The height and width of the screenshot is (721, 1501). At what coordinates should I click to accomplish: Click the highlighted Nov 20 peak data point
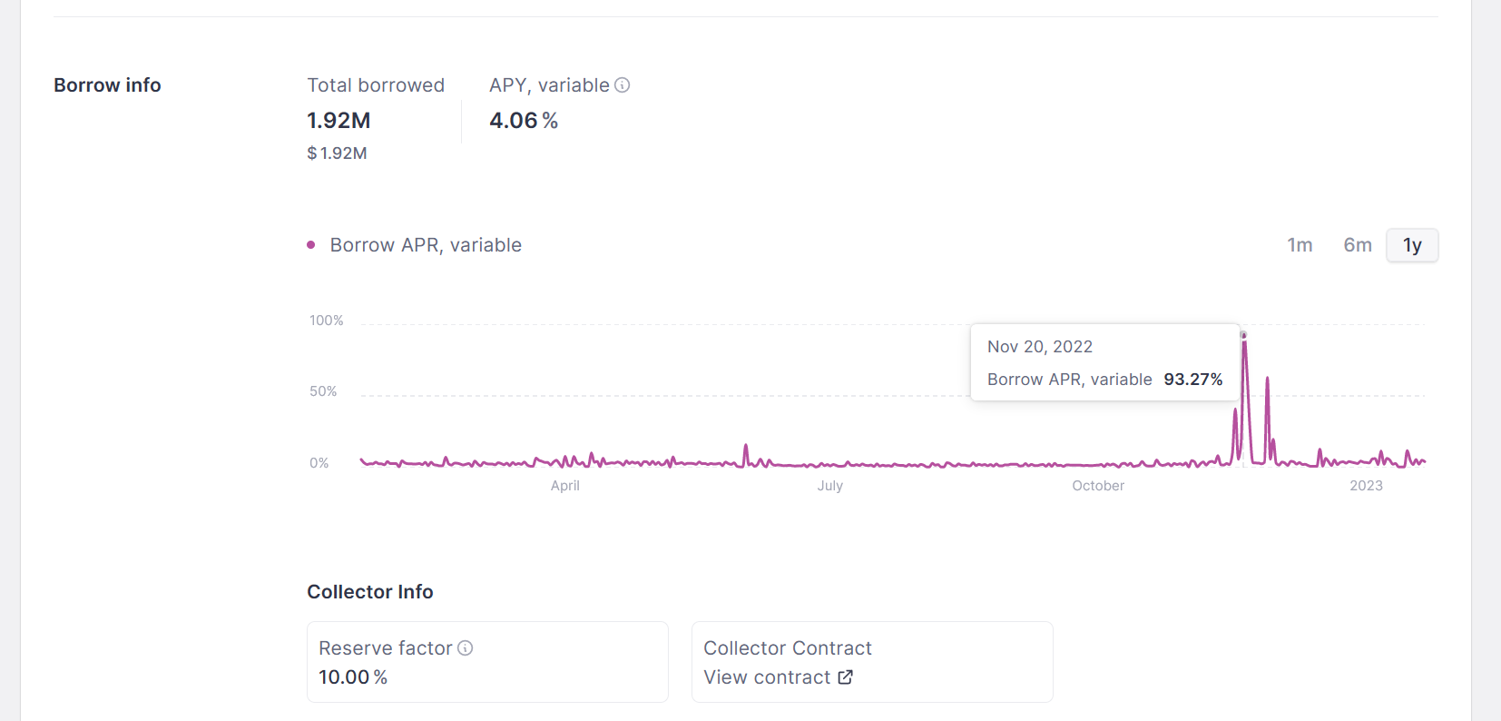(1244, 335)
